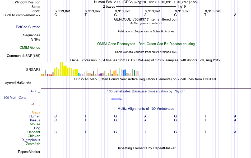Click '100 vertebrates Basewise Conservation by PhyloP' title
The height and width of the screenshot is (158, 251).
146,91
